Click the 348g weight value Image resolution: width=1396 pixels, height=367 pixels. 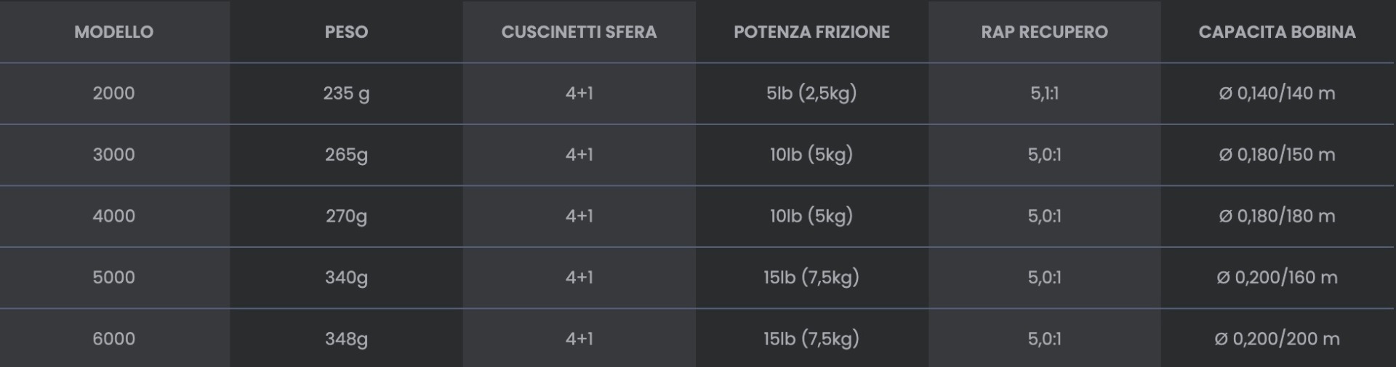[x=346, y=339]
